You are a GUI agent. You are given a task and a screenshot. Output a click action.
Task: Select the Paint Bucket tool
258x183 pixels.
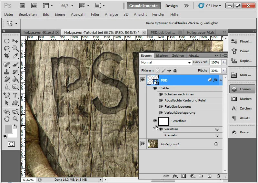tap(15, 79)
